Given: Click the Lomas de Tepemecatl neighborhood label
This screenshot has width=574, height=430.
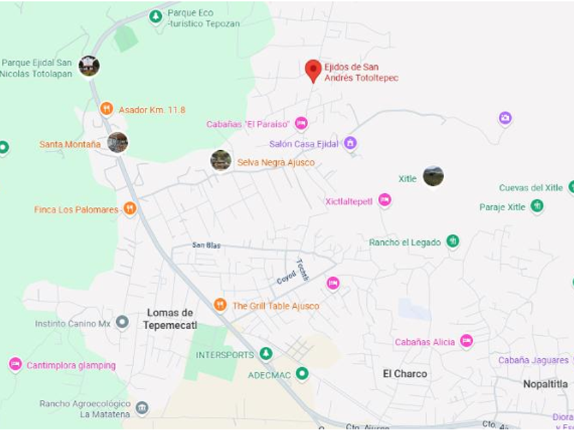Looking at the screenshot, I should coord(170,319).
